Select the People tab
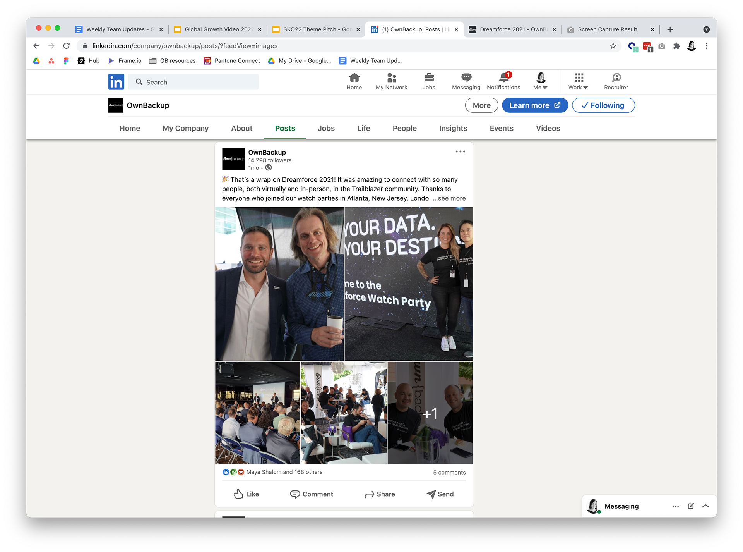The width and height of the screenshot is (743, 552). pyautogui.click(x=405, y=128)
